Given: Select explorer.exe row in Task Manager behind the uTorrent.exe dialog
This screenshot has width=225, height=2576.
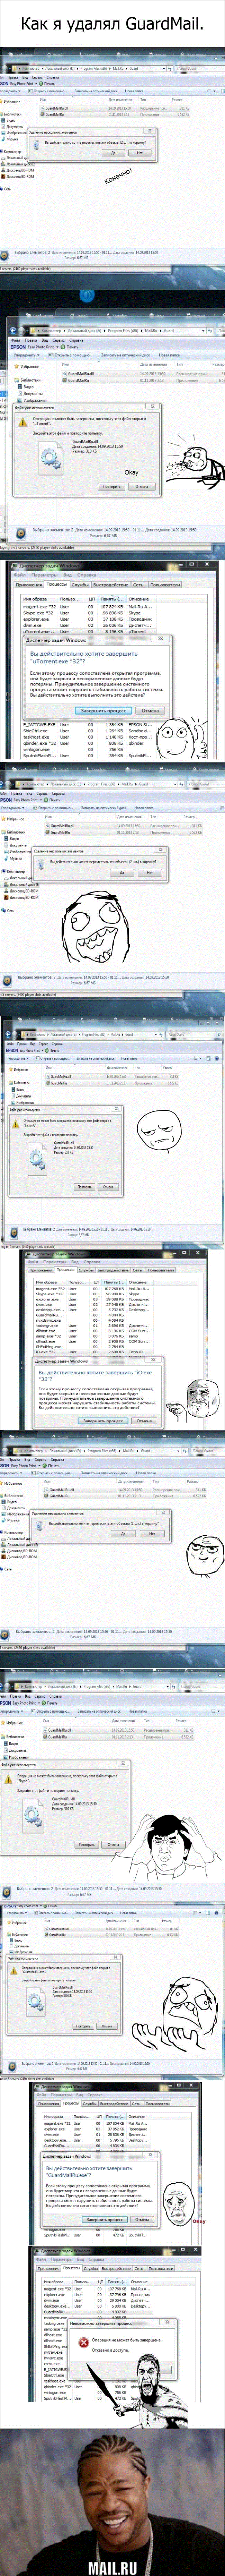Looking at the screenshot, I should (90, 619).
